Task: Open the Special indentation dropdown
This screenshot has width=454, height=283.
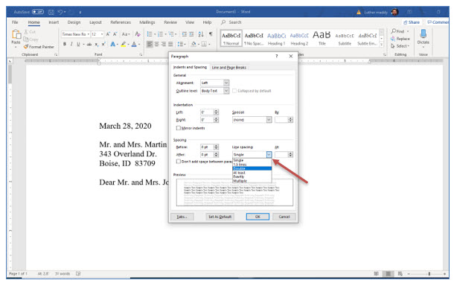Action: pos(269,120)
